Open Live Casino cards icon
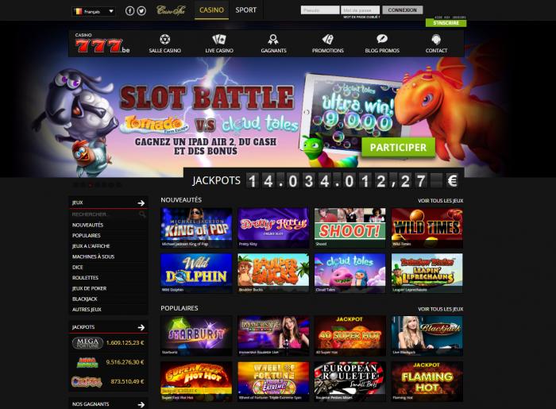This screenshot has width=556, height=409. click(x=219, y=39)
